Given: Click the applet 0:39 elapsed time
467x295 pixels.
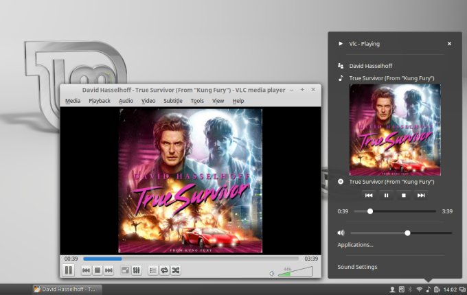Looking at the screenshot, I should pyautogui.click(x=343, y=211).
